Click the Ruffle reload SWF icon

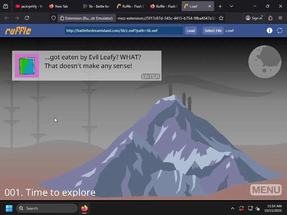280,31
